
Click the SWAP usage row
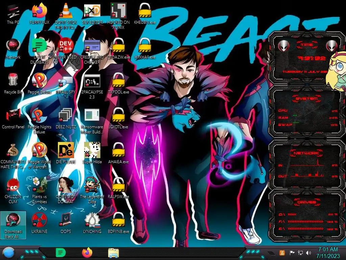(x=308, y=125)
